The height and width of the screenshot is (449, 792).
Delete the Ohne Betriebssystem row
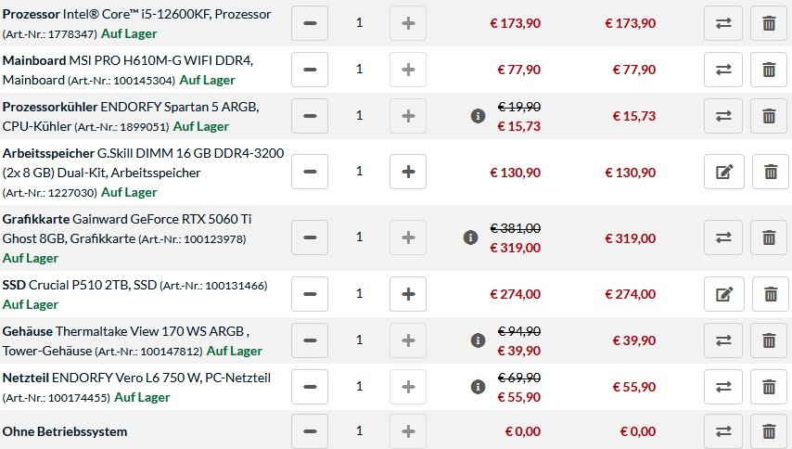point(769,431)
